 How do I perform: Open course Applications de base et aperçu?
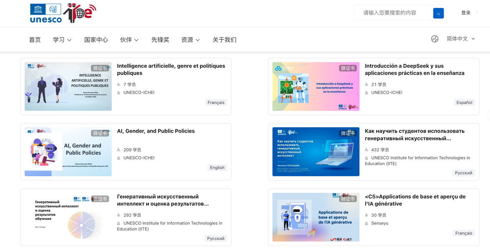coord(415,200)
